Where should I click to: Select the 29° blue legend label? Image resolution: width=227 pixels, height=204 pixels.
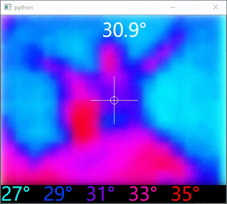pos(58,194)
